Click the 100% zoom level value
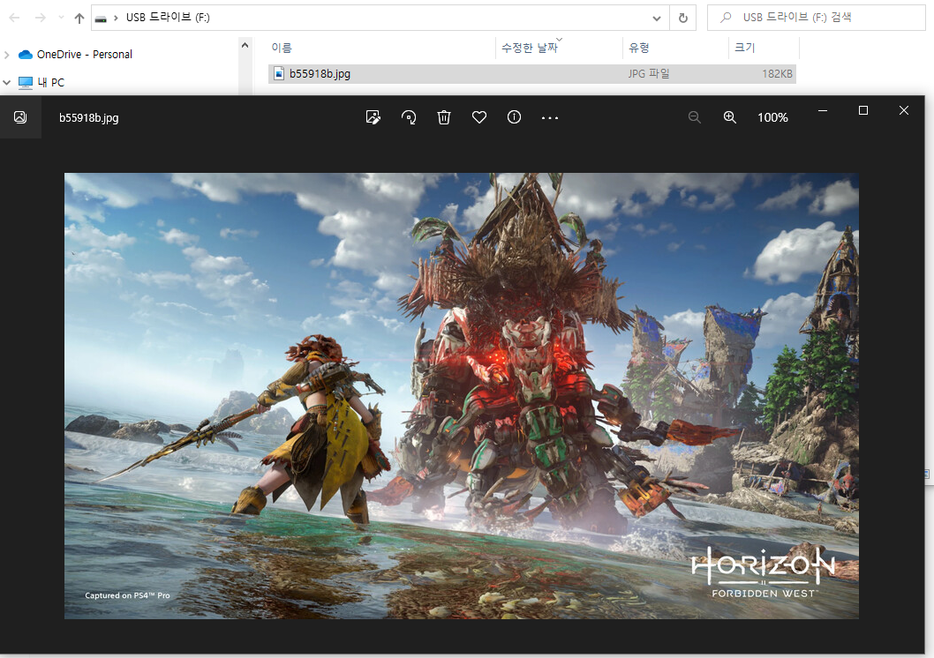This screenshot has width=934, height=658. pos(772,118)
